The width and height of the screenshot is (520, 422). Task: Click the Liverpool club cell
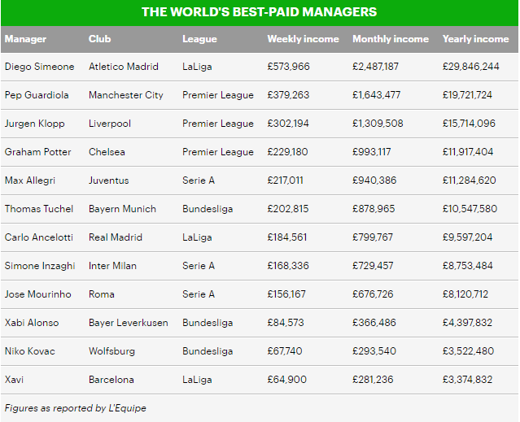[110, 124]
